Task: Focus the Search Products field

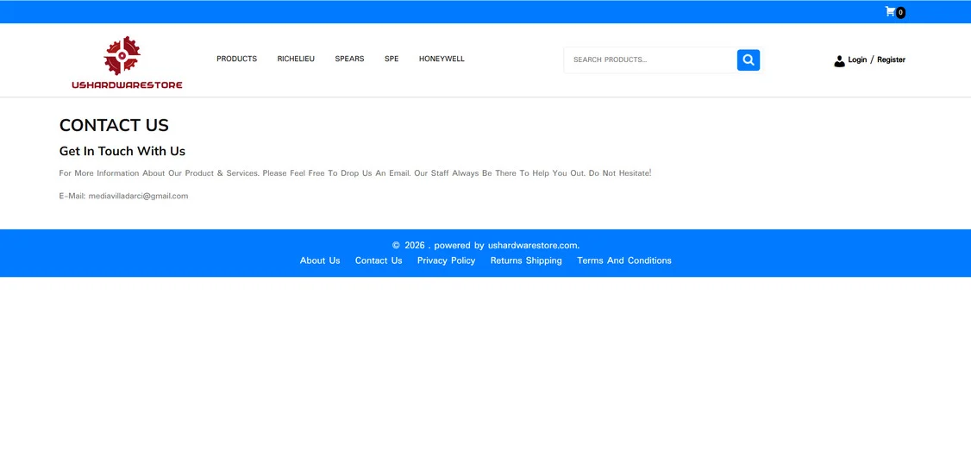Action: click(x=650, y=60)
